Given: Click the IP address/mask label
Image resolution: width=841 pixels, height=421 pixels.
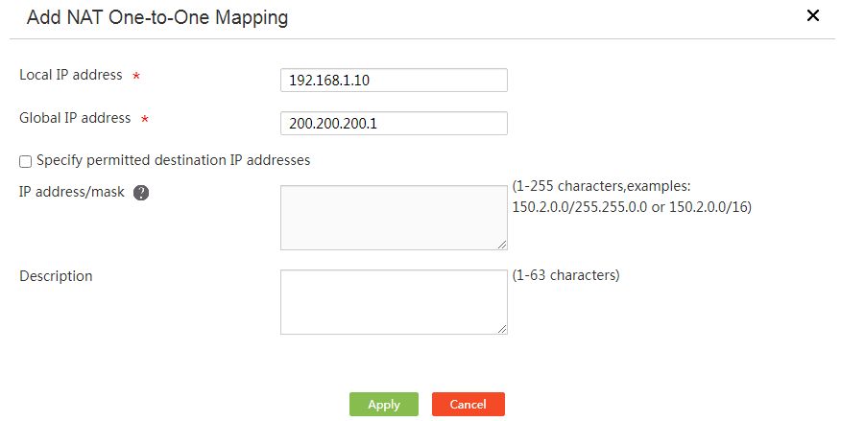Looking at the screenshot, I should (x=72, y=192).
